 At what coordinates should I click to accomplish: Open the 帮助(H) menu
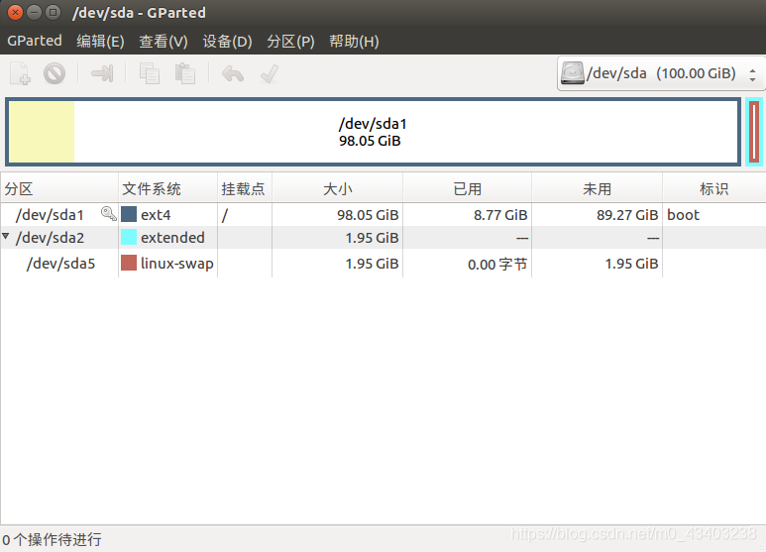click(x=354, y=41)
